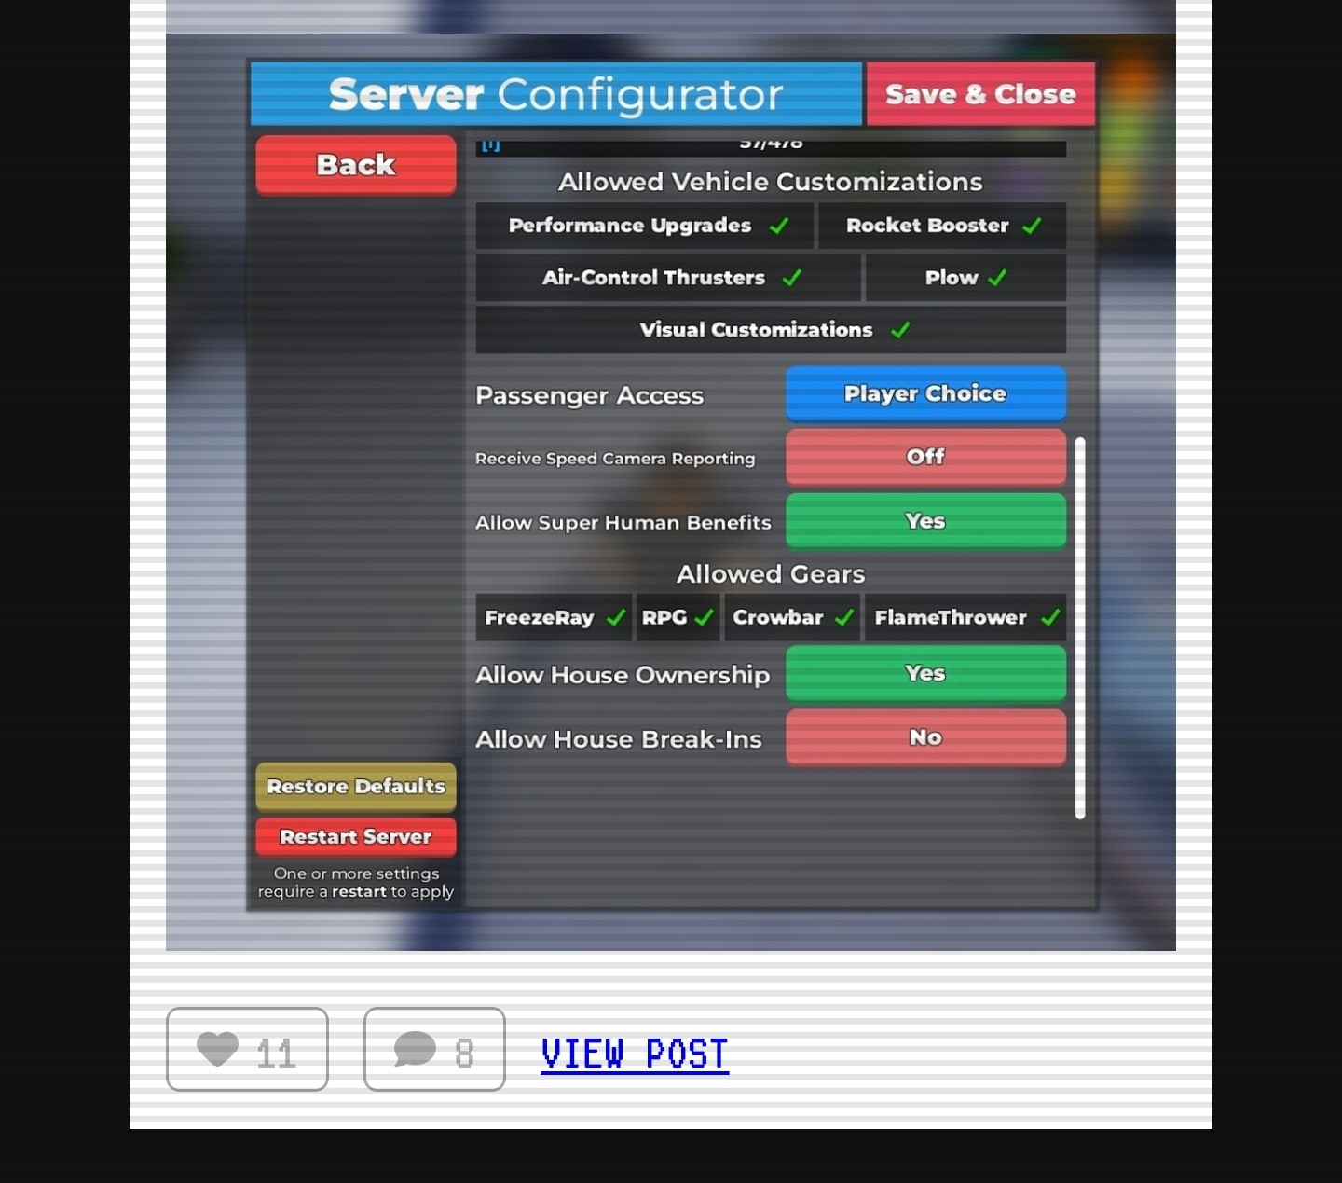Change Passenger Access Player Choice setting

(x=925, y=393)
